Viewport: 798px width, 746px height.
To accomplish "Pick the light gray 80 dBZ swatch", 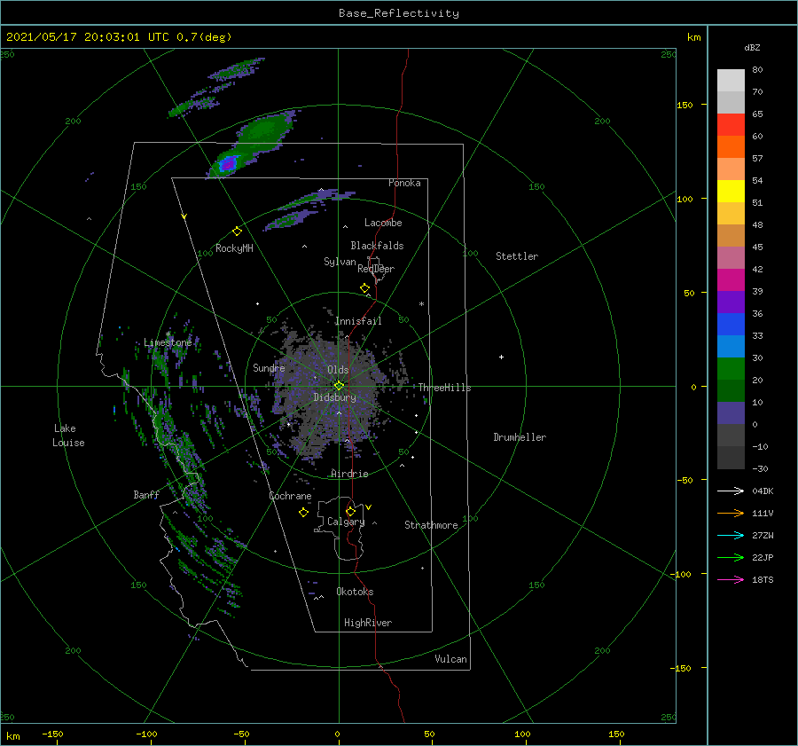I will [x=731, y=81].
